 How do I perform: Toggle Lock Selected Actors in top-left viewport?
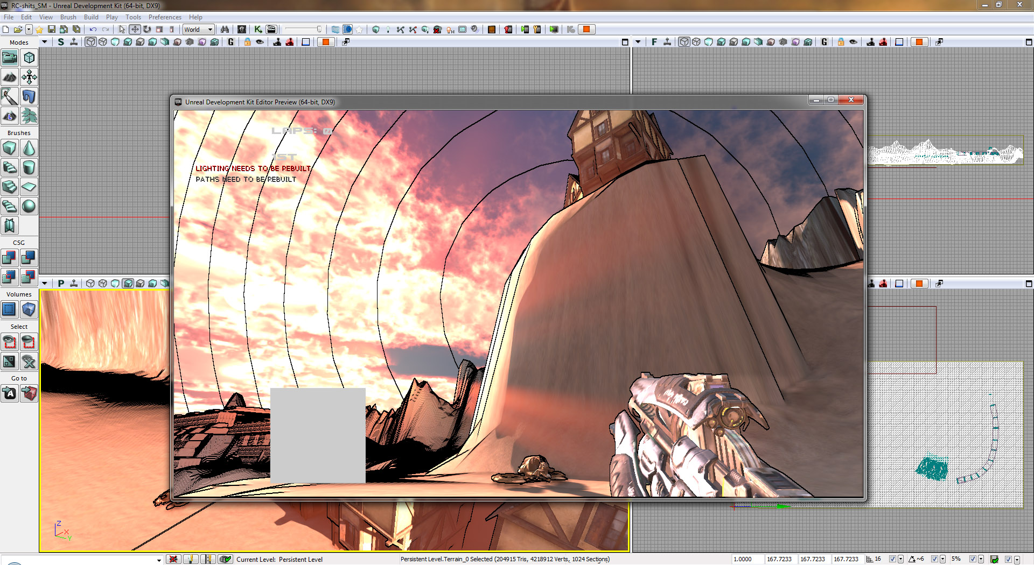pyautogui.click(x=248, y=42)
